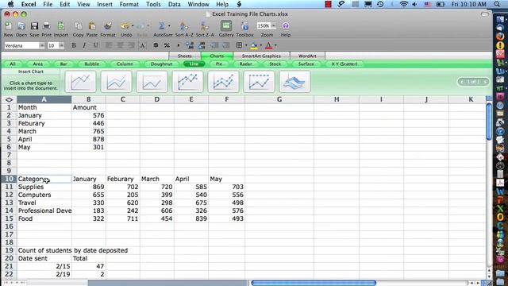Apply currency format icon
The width and height of the screenshot is (508, 286).
pyautogui.click(x=156, y=45)
